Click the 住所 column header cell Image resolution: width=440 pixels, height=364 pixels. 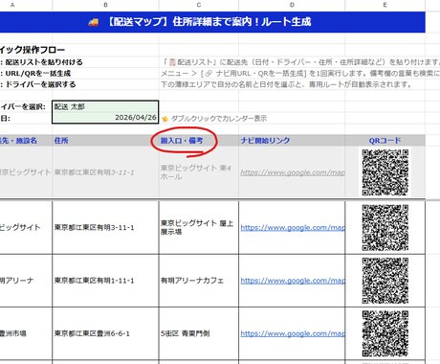(105, 141)
